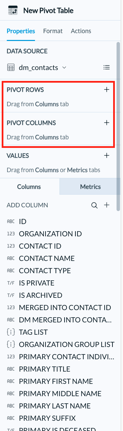Add a new column with plus icon
This screenshot has height=431, width=123.
107,205
